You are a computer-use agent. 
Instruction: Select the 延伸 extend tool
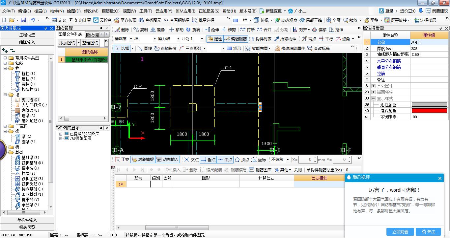[212, 30]
